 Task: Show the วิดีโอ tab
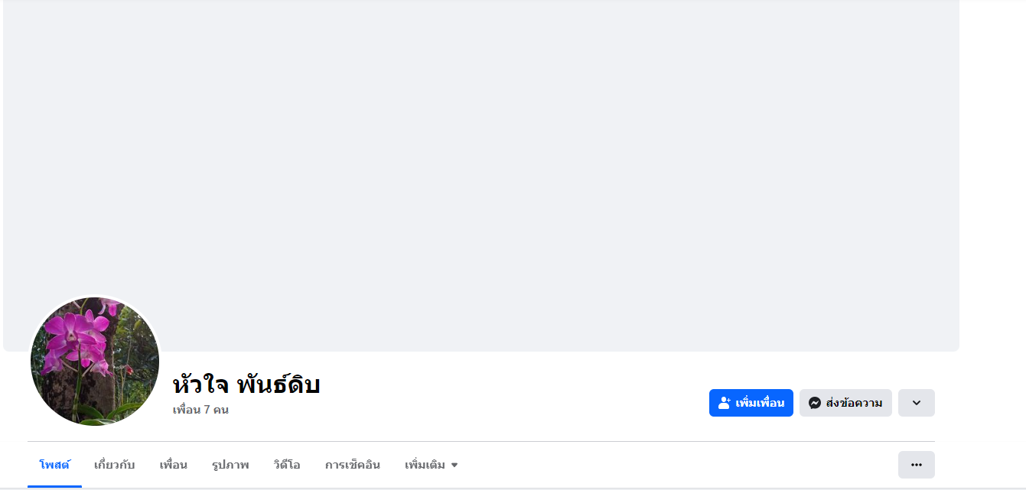tap(286, 465)
